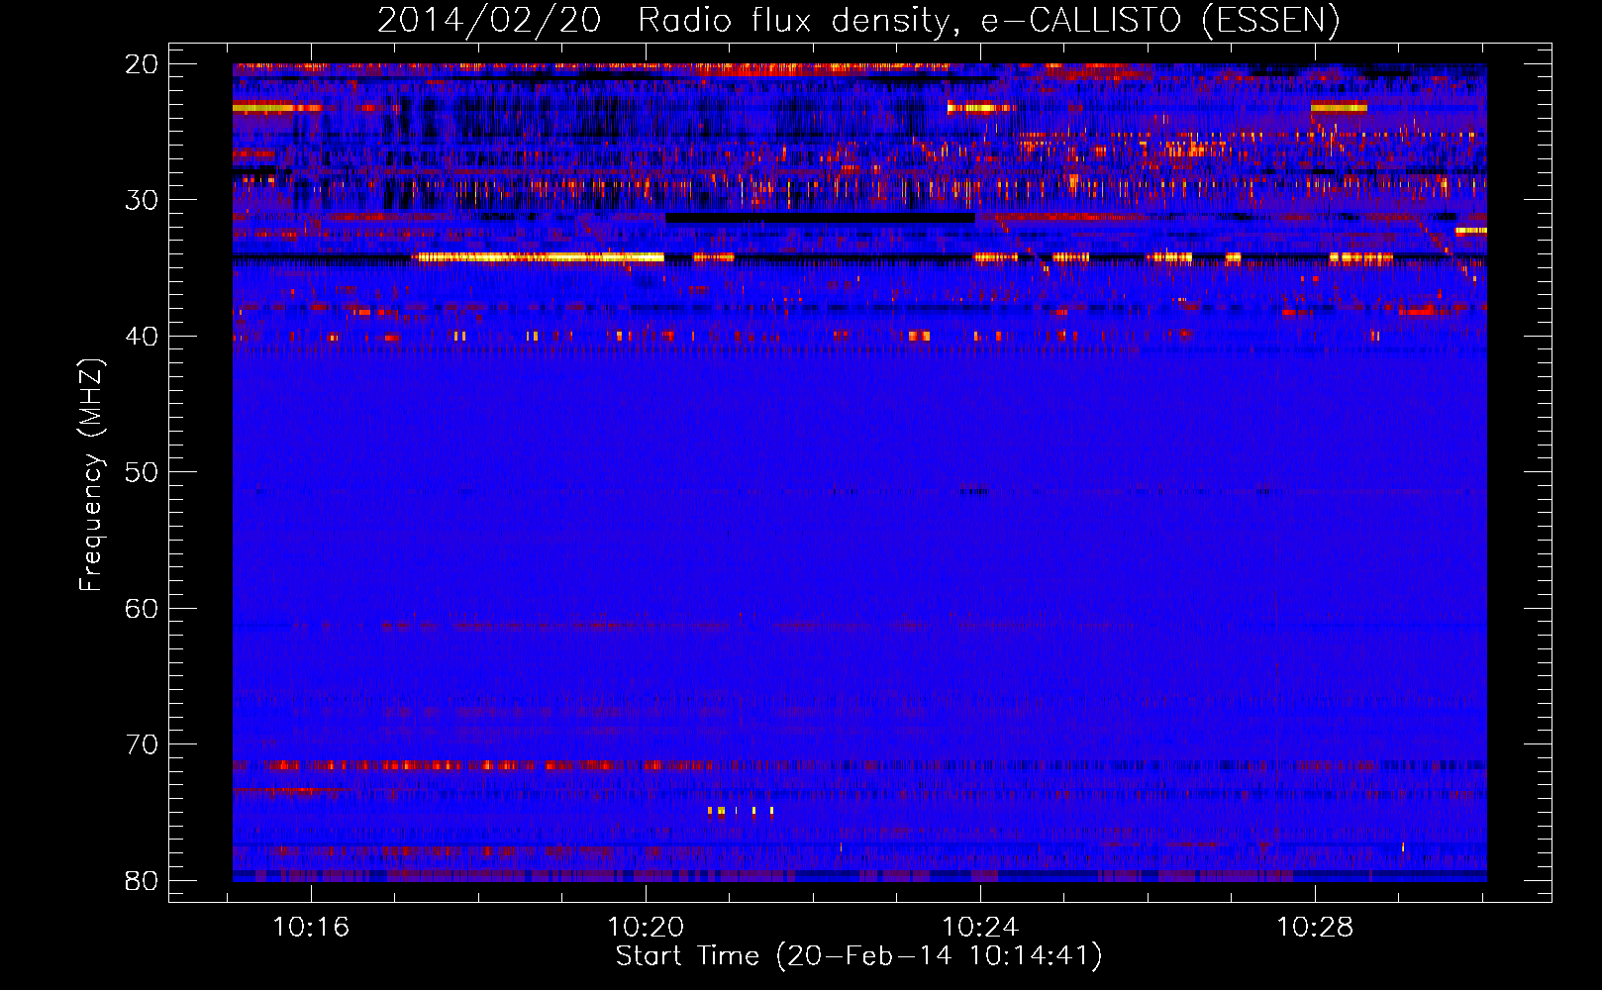This screenshot has height=990, width=1602.
Task: Click the '30' frequency tick label
Action: click(x=142, y=200)
